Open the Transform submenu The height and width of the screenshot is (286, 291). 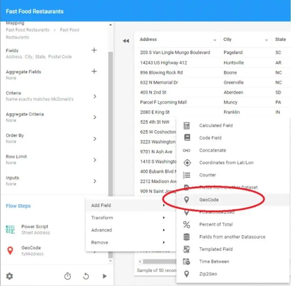coord(131,218)
